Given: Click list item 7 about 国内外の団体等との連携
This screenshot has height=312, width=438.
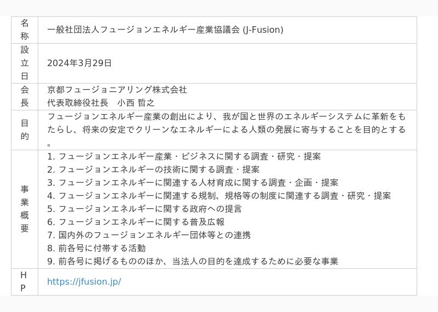Looking at the screenshot, I should [149, 235].
